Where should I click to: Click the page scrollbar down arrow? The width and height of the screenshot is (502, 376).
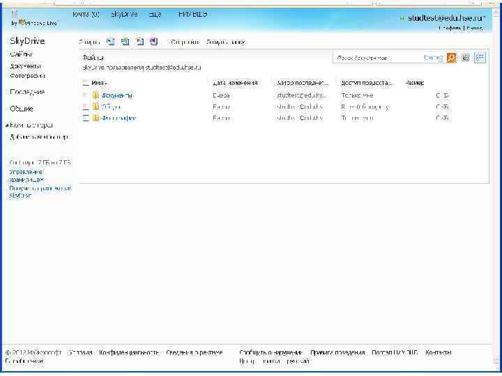click(x=497, y=360)
